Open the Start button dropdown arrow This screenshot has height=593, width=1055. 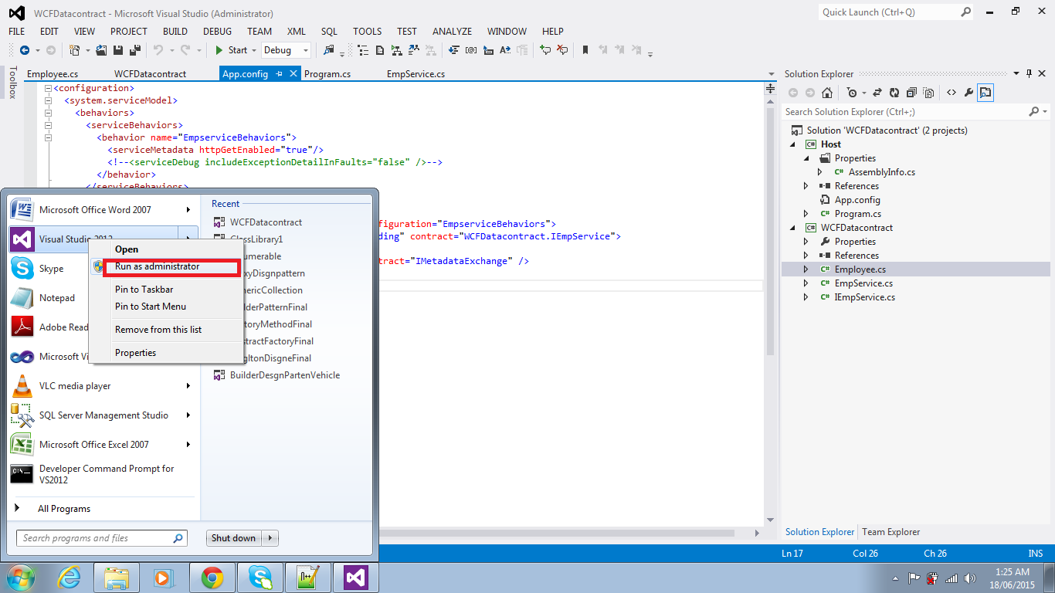[255, 50]
